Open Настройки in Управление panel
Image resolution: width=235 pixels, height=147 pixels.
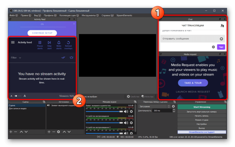click(202, 124)
